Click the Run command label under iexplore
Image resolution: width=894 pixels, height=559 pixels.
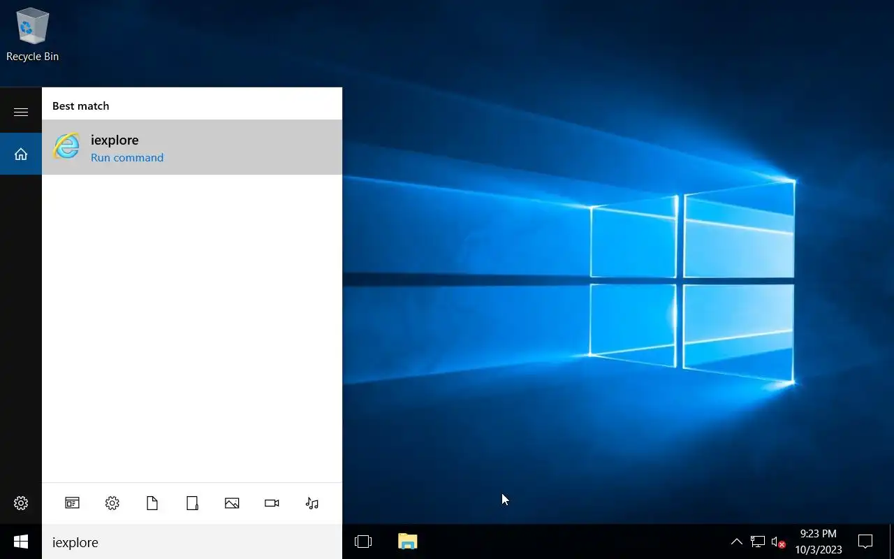click(127, 158)
